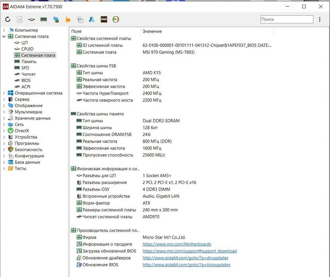This screenshot has width=330, height=277.
Task: Click the Значение column header
Action: pos(207,31)
